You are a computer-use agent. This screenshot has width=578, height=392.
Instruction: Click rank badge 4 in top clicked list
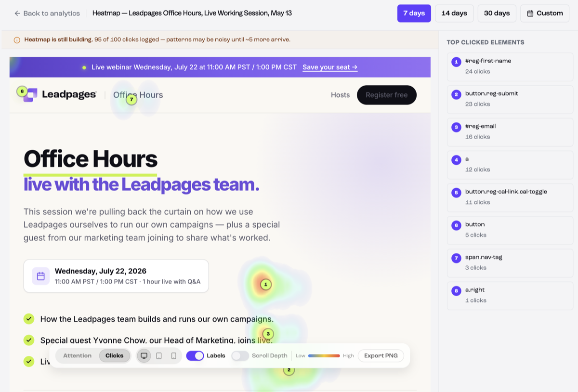point(456,160)
